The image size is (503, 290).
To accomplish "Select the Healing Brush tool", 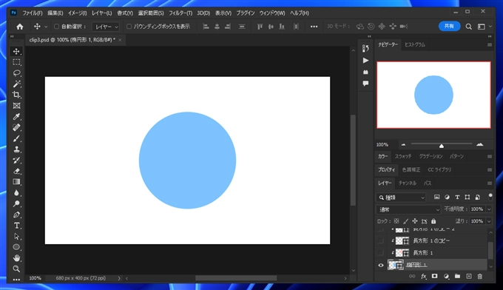I will click(x=16, y=127).
